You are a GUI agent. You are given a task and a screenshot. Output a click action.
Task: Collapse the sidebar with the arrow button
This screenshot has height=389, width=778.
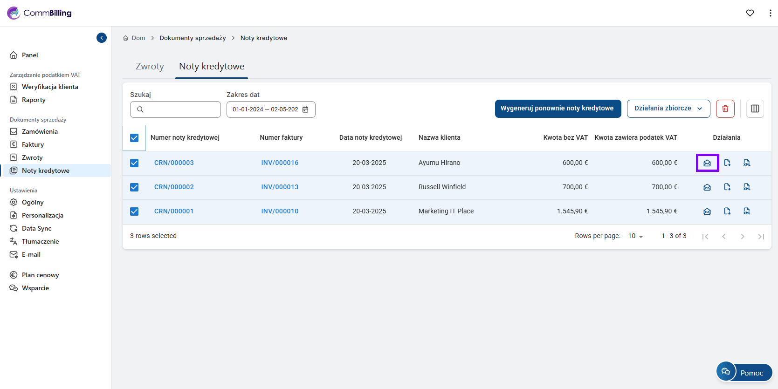click(x=102, y=38)
